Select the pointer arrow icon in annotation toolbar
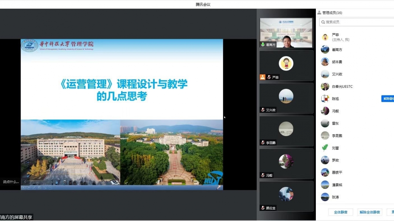The height and width of the screenshot is (221, 394). tap(23, 187)
